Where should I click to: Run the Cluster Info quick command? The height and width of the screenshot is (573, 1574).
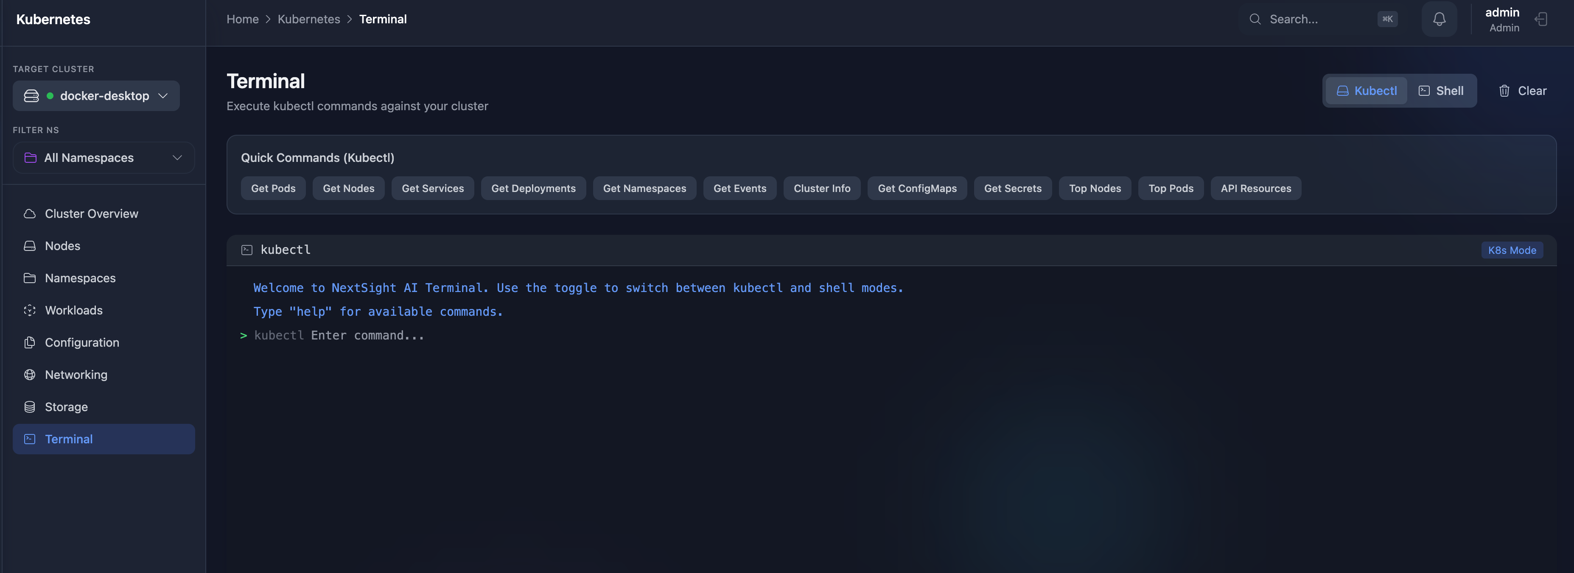click(821, 189)
